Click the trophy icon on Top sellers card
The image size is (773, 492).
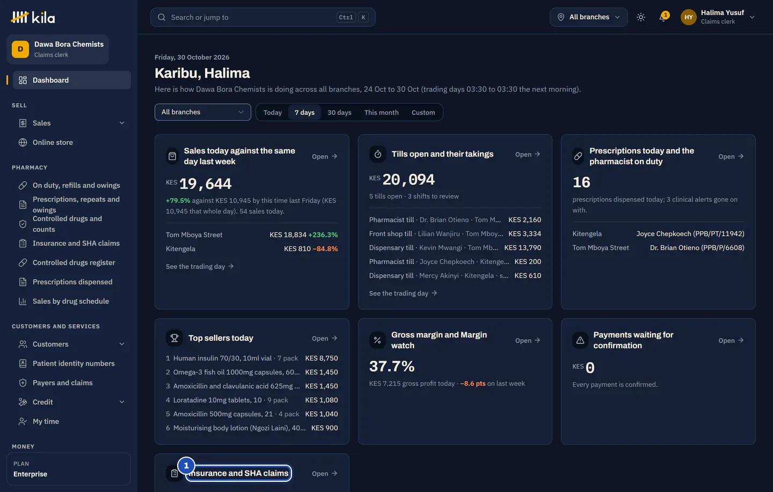pos(174,338)
